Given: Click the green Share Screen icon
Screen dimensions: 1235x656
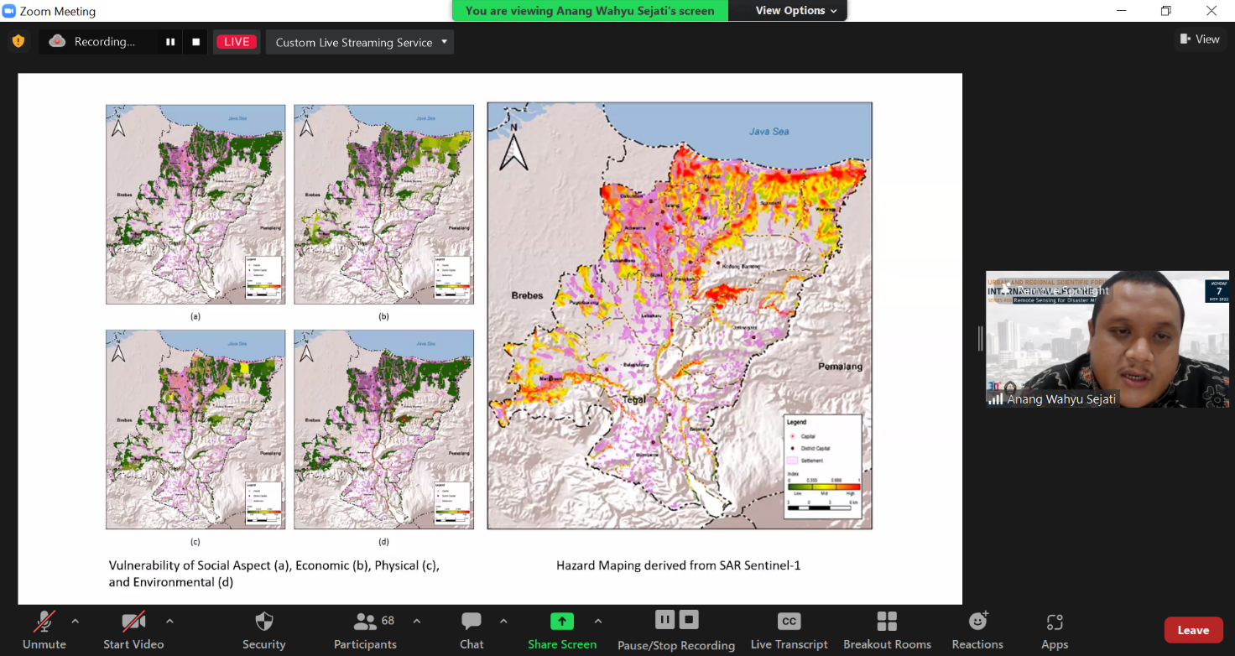Looking at the screenshot, I should coord(561,622).
